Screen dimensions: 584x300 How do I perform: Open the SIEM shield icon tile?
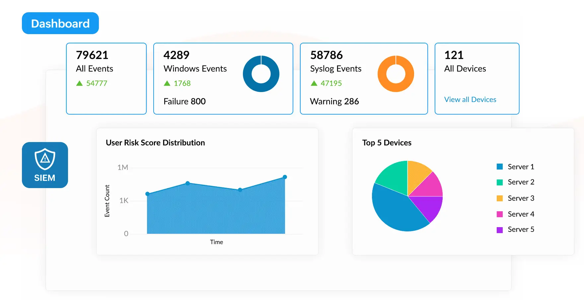coord(45,165)
